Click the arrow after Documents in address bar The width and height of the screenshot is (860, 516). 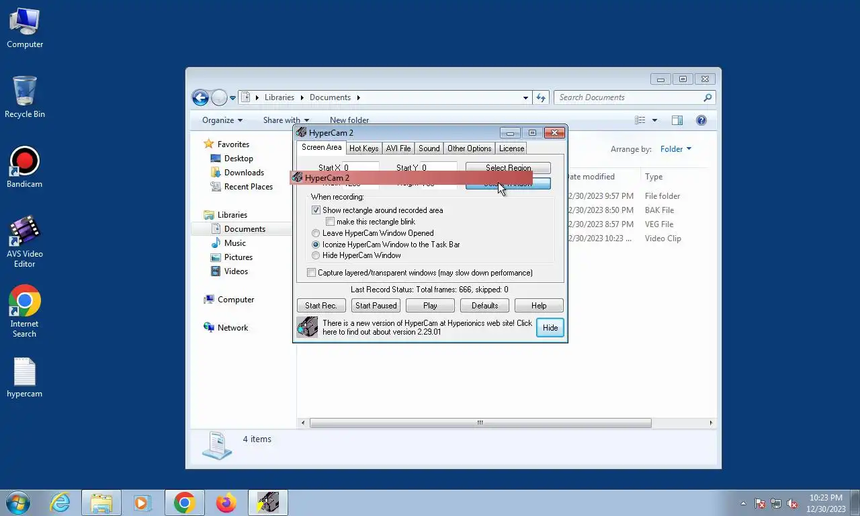(359, 97)
